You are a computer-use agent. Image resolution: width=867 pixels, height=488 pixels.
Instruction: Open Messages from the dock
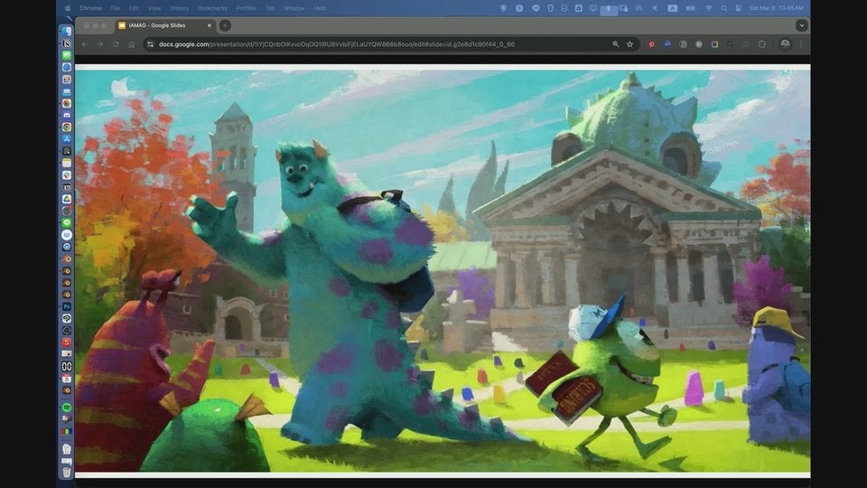coord(66,55)
